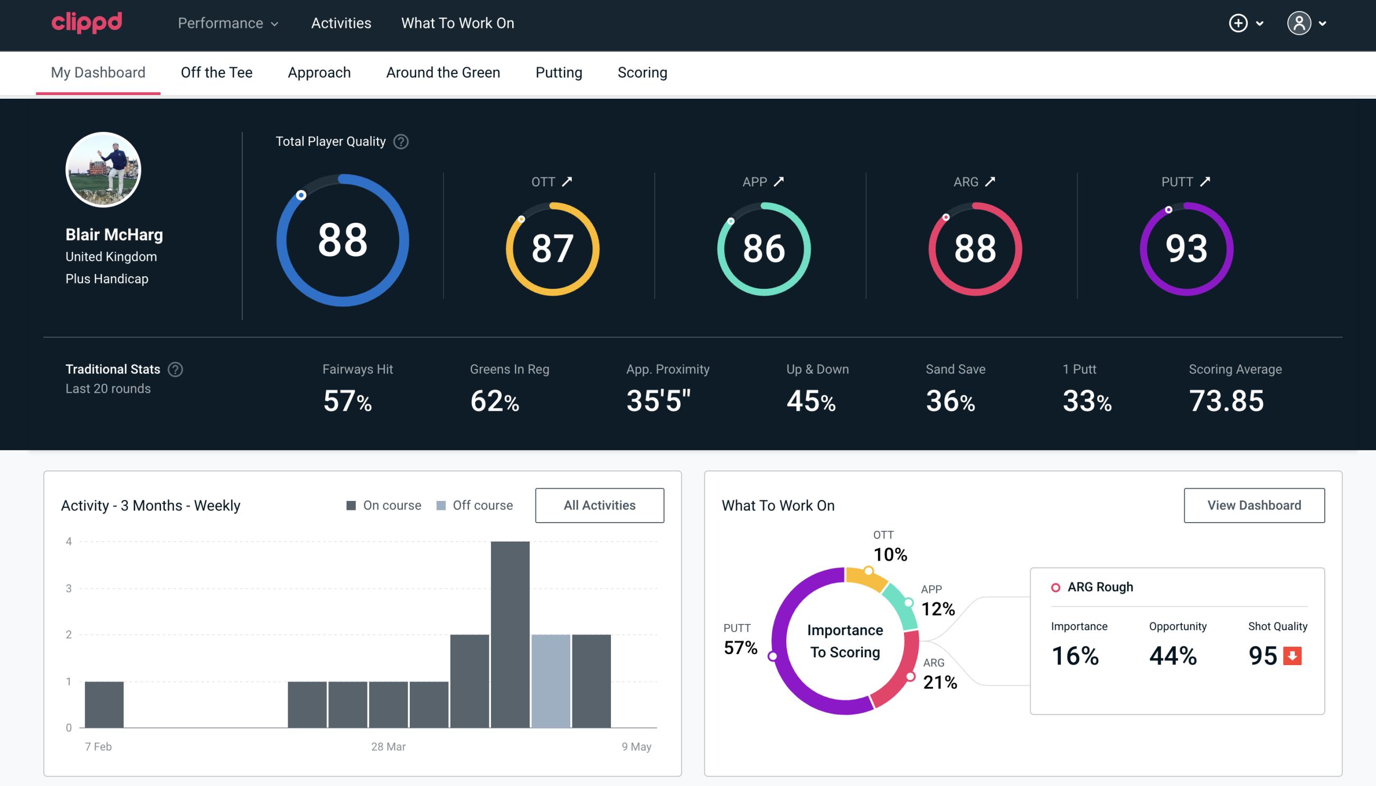Expand the OTT score trend arrow
The image size is (1376, 786).
[567, 182]
